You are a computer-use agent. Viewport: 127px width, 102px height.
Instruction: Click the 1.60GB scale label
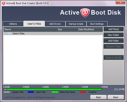click(45, 87)
